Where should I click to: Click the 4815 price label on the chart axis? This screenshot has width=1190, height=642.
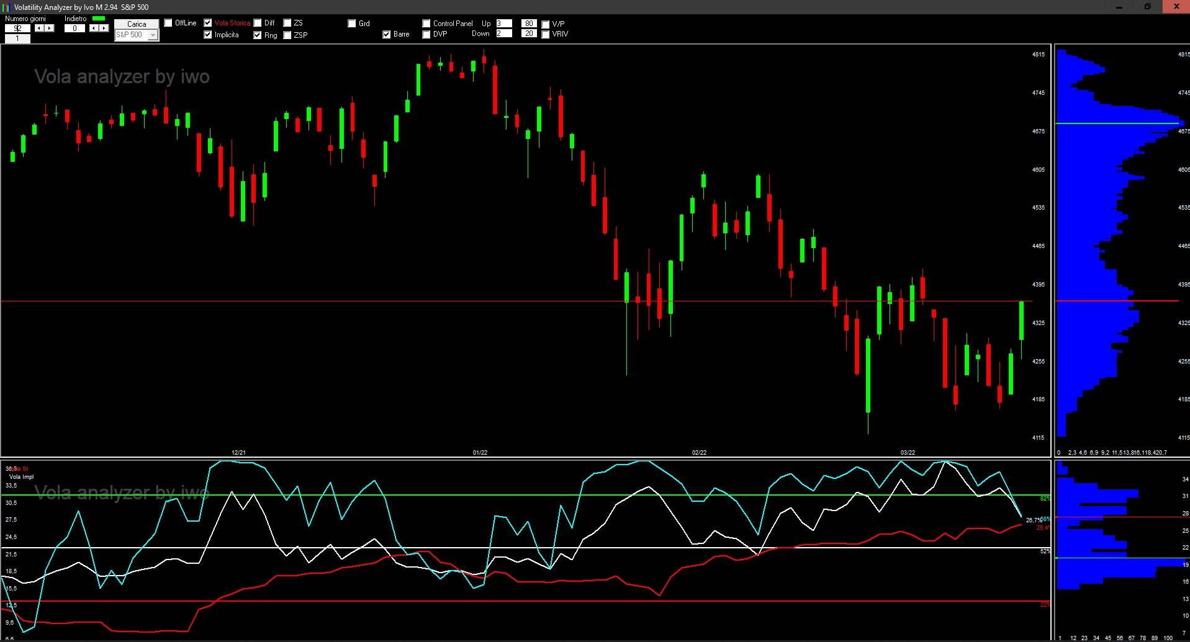pos(1039,55)
